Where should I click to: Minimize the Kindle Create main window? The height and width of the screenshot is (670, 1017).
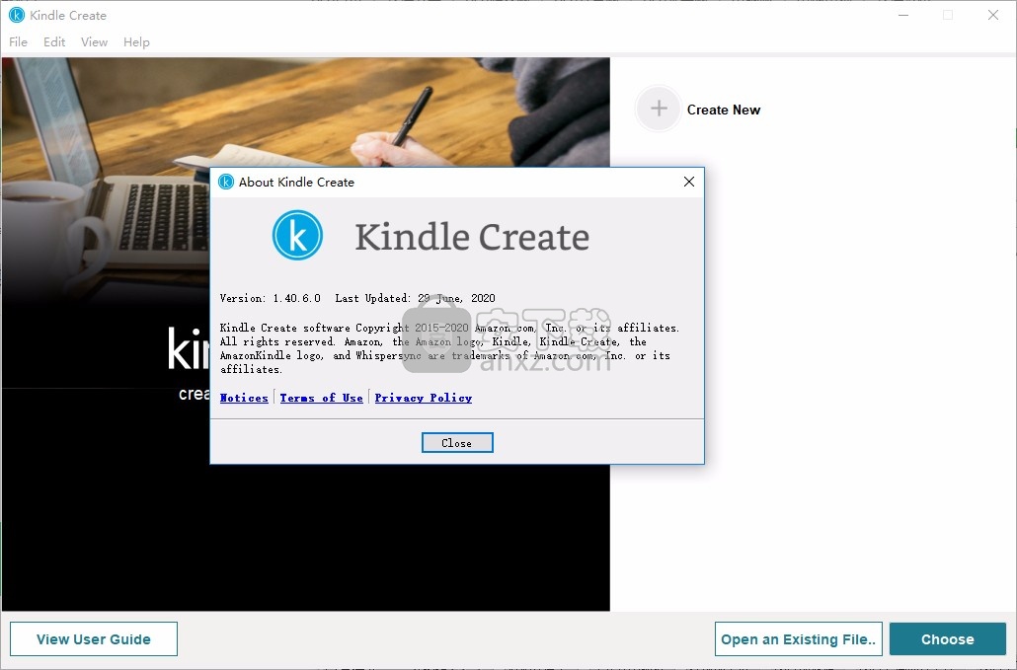(903, 15)
